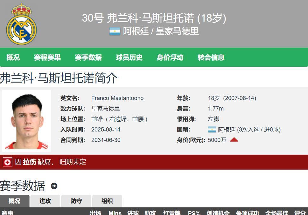Click Franco Mastantuono's portrait photo
Image resolution: width=308 pixels, height=215 pixels.
point(27,121)
